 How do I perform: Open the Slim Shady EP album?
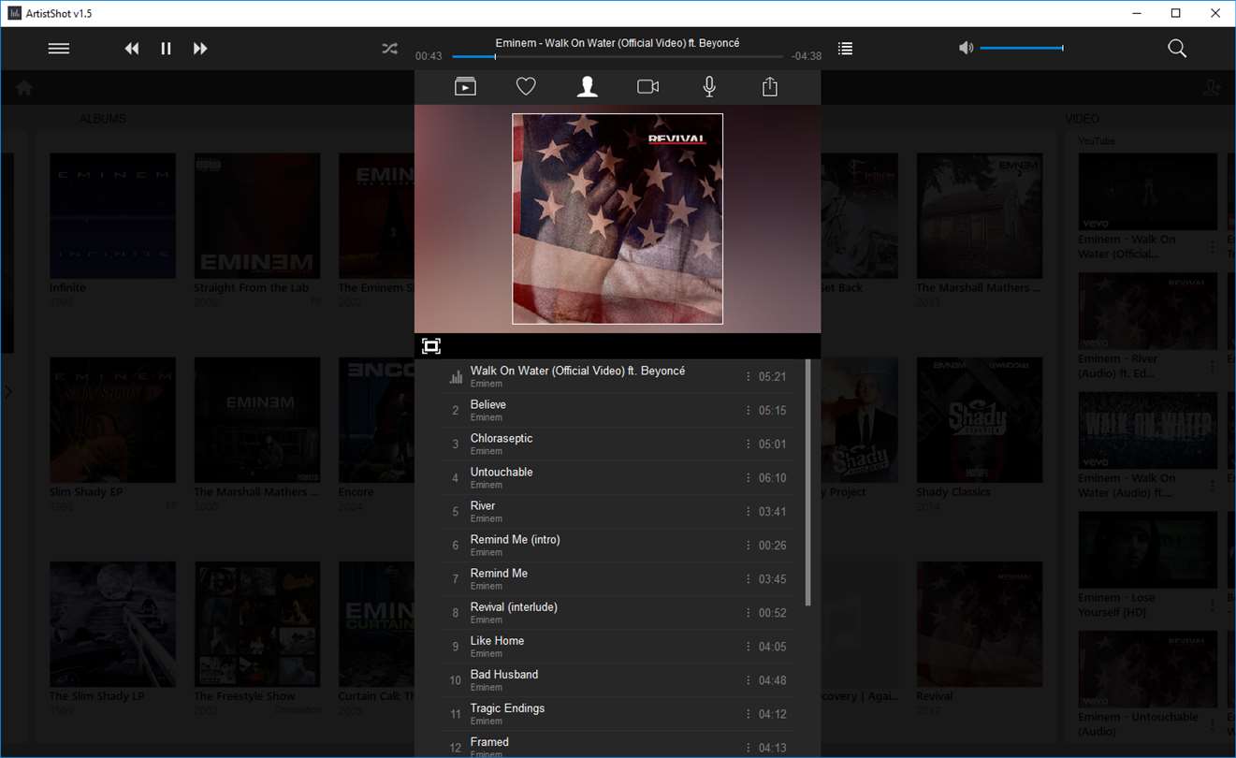coord(112,420)
